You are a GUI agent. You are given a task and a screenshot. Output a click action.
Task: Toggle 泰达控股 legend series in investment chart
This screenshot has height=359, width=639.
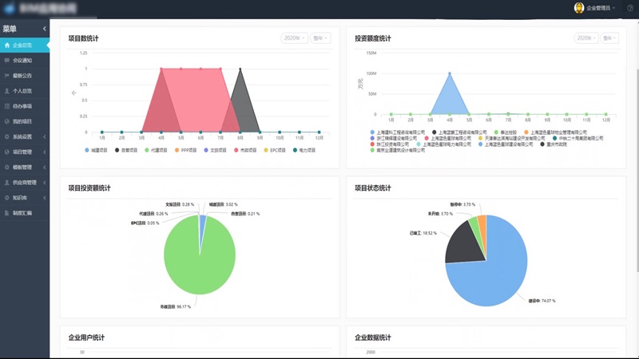(x=507, y=132)
